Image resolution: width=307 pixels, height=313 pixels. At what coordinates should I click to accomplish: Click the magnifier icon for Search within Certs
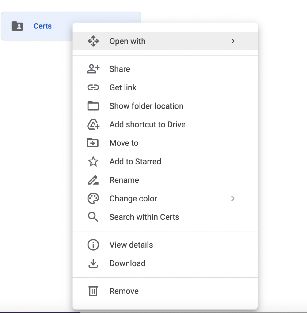coord(93,217)
